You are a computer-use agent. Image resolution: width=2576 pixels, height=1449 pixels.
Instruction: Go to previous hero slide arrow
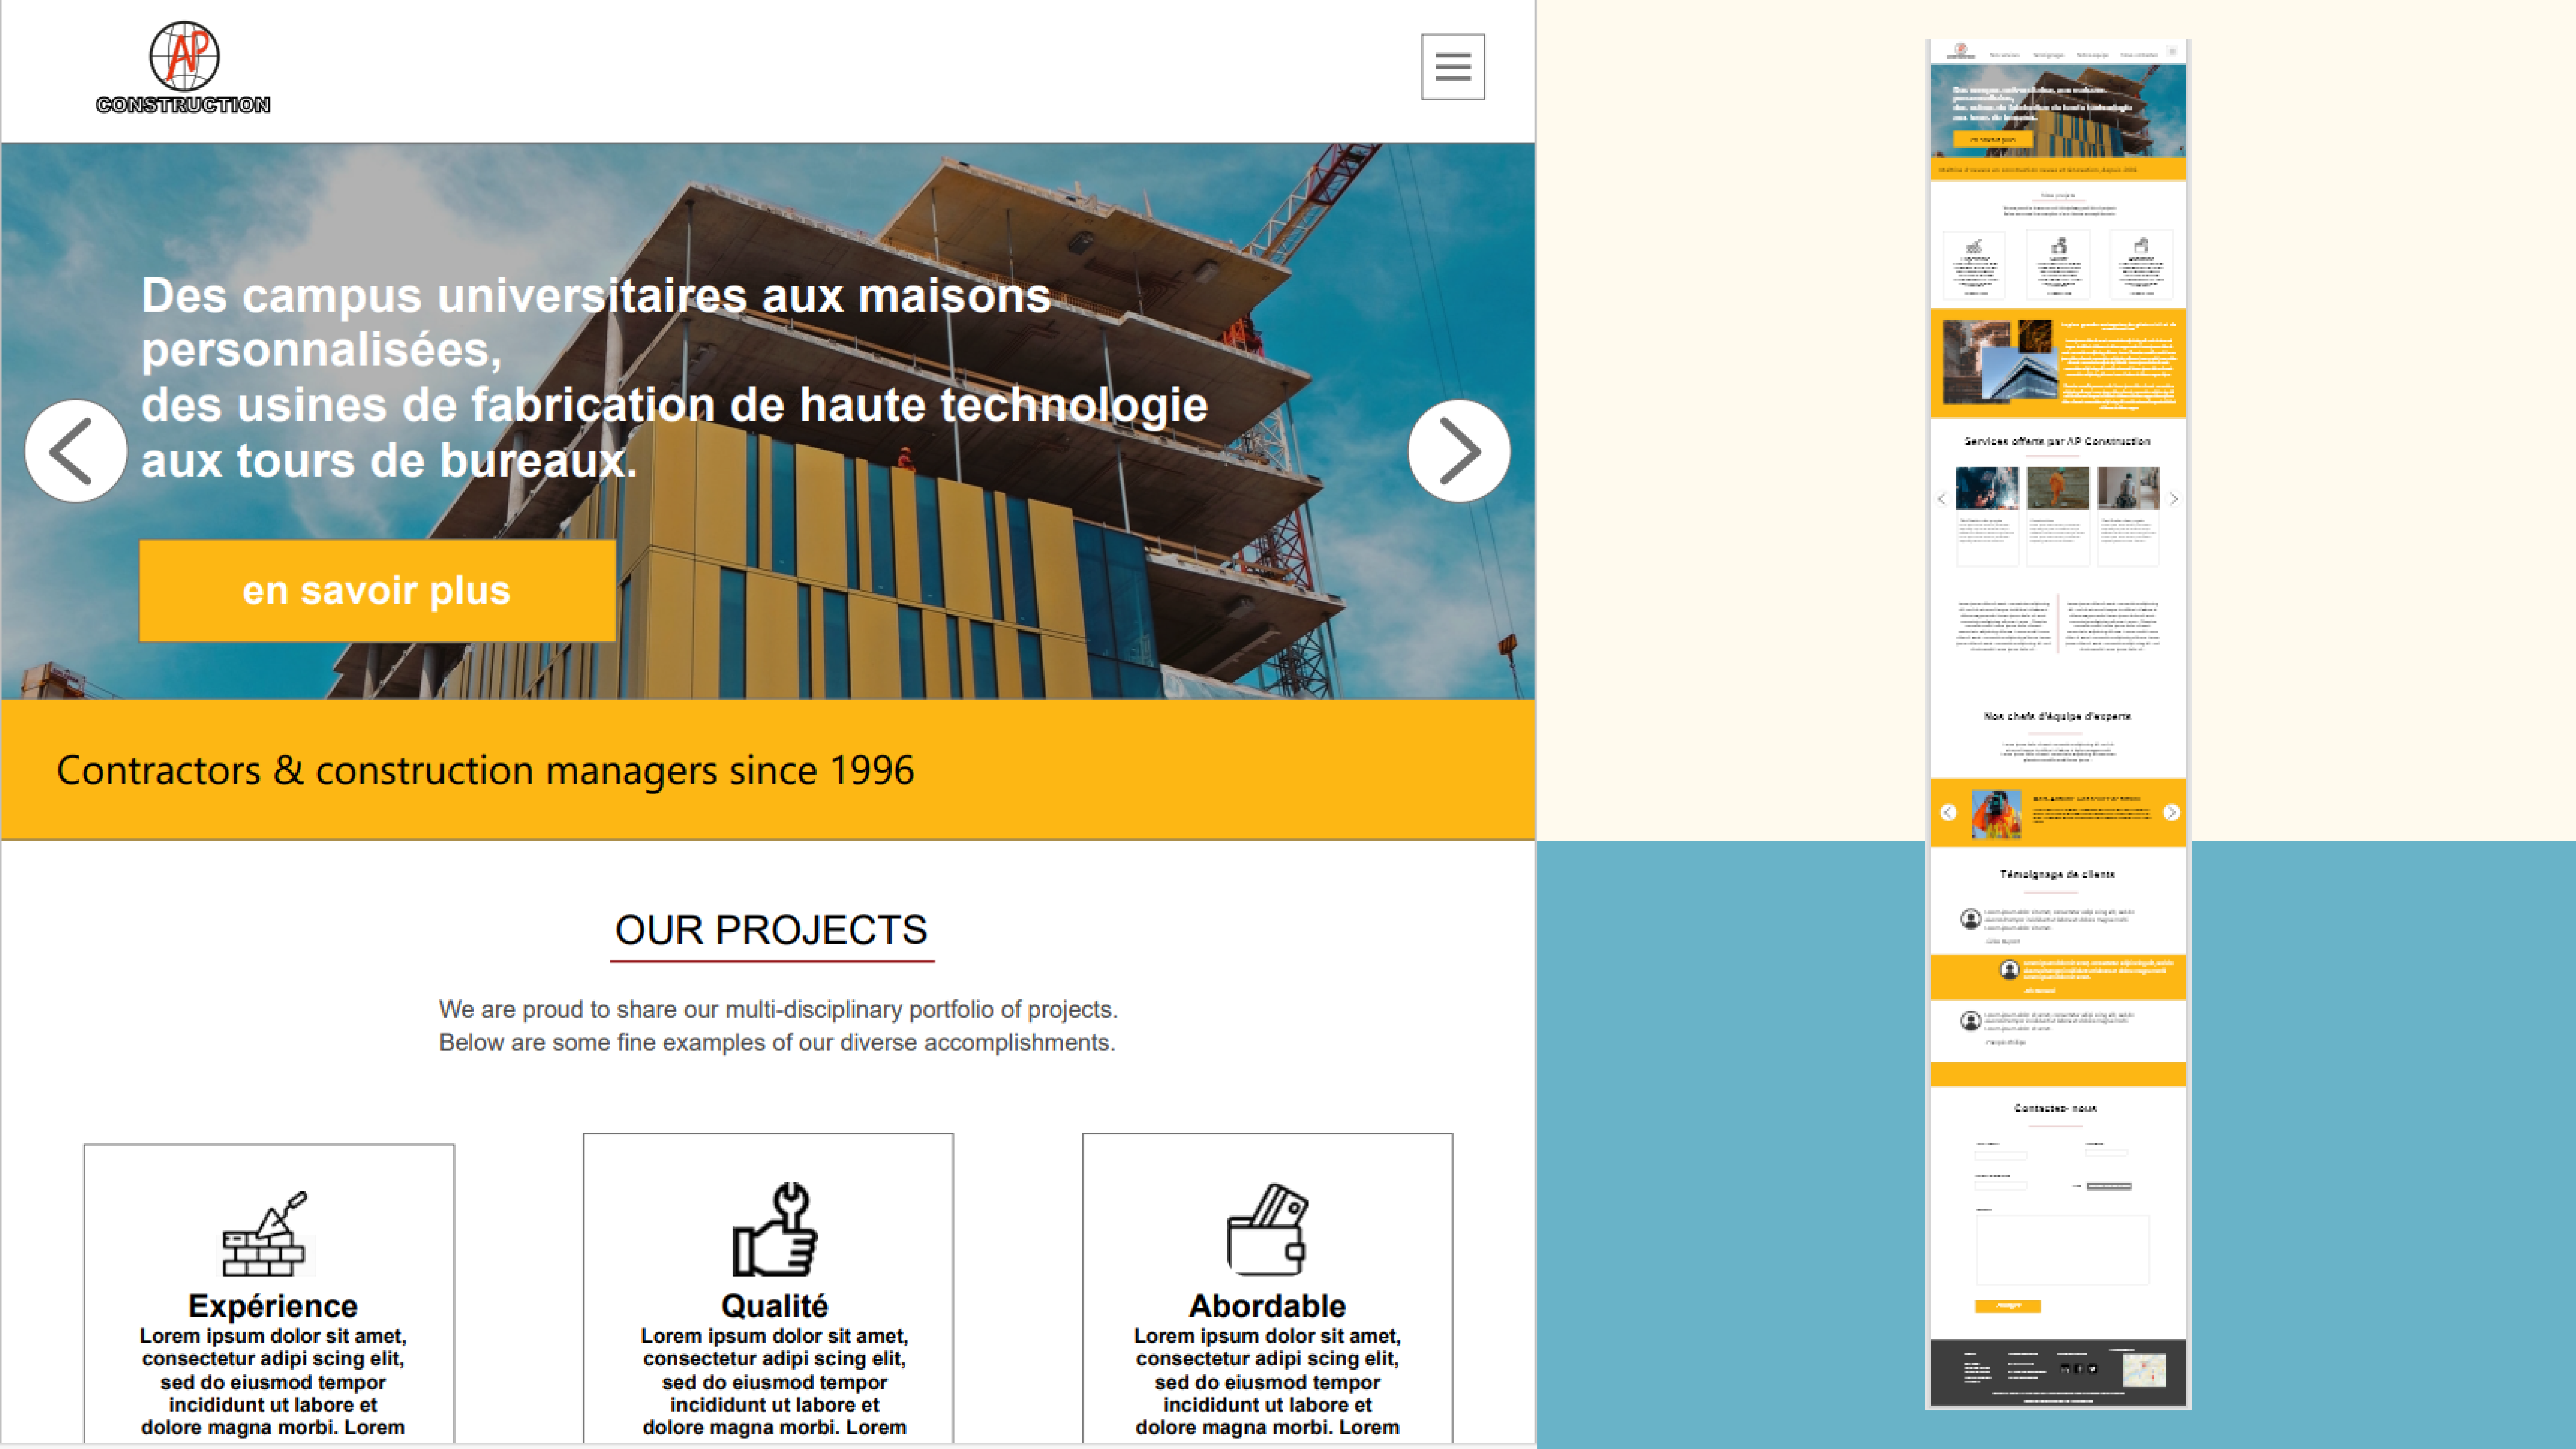point(75,451)
